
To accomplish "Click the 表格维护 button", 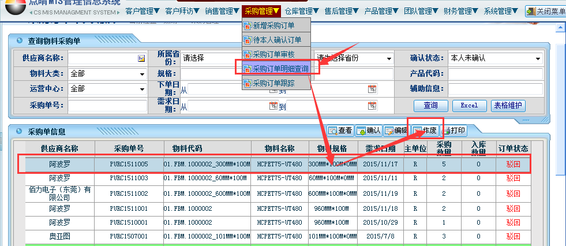I will pyautogui.click(x=508, y=106).
